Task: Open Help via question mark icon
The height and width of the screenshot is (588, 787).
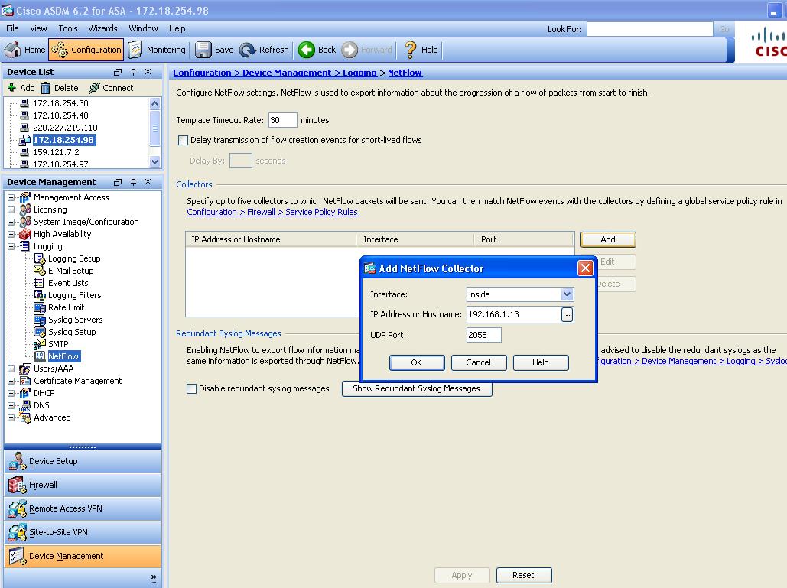Action: pos(410,50)
